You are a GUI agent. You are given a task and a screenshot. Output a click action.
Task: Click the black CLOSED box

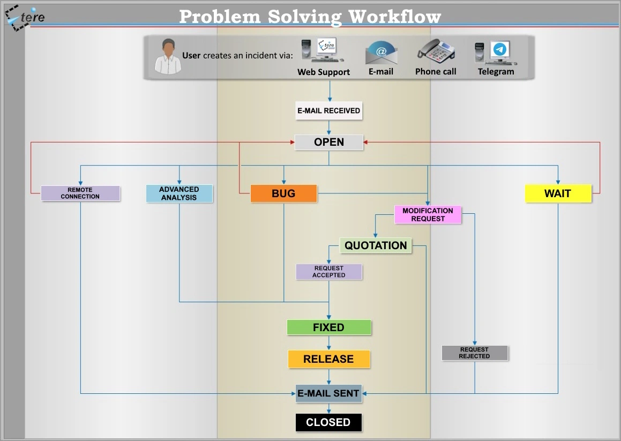click(328, 422)
